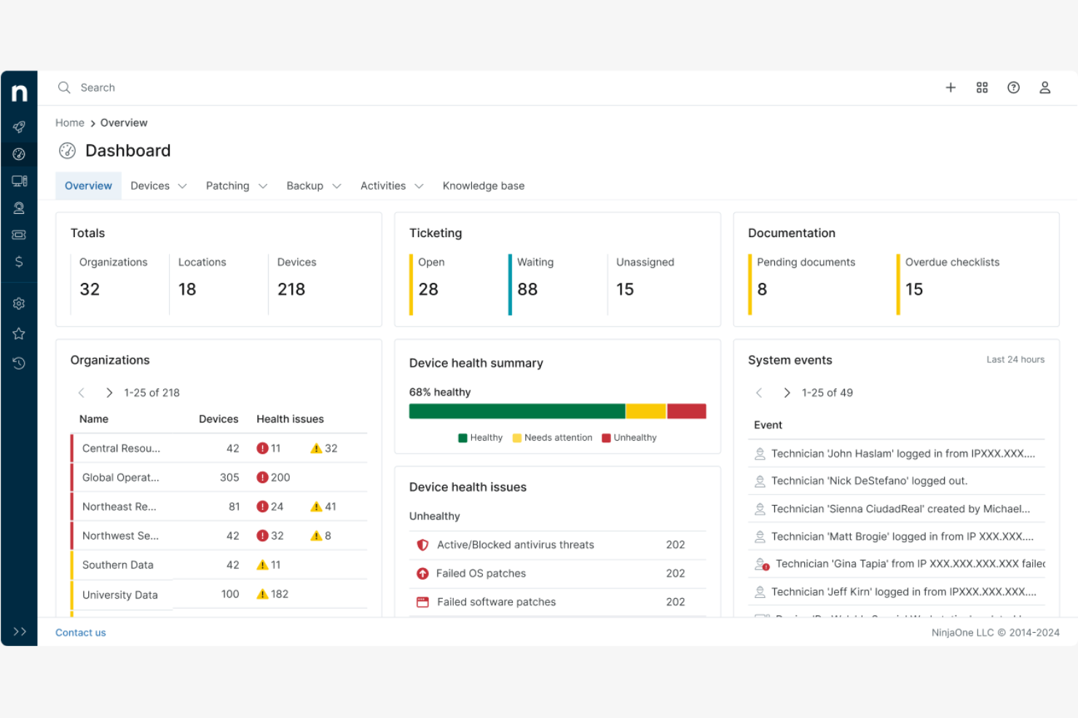
Task: Switch to the Knowledge base tab
Action: click(x=483, y=186)
